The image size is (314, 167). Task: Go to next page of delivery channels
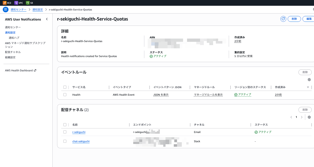[302, 117]
